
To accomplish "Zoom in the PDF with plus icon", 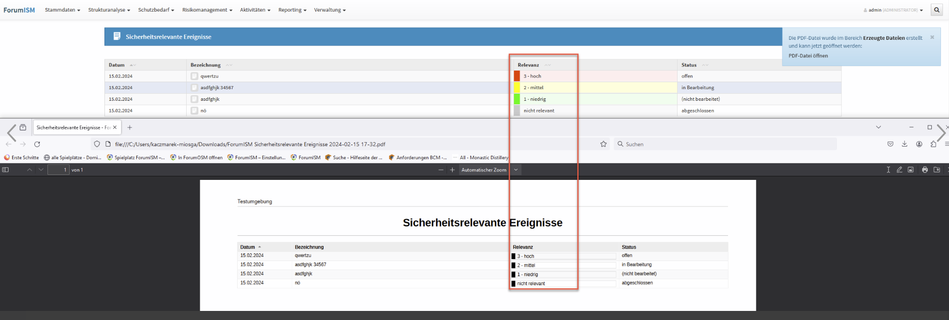I will pyautogui.click(x=452, y=170).
